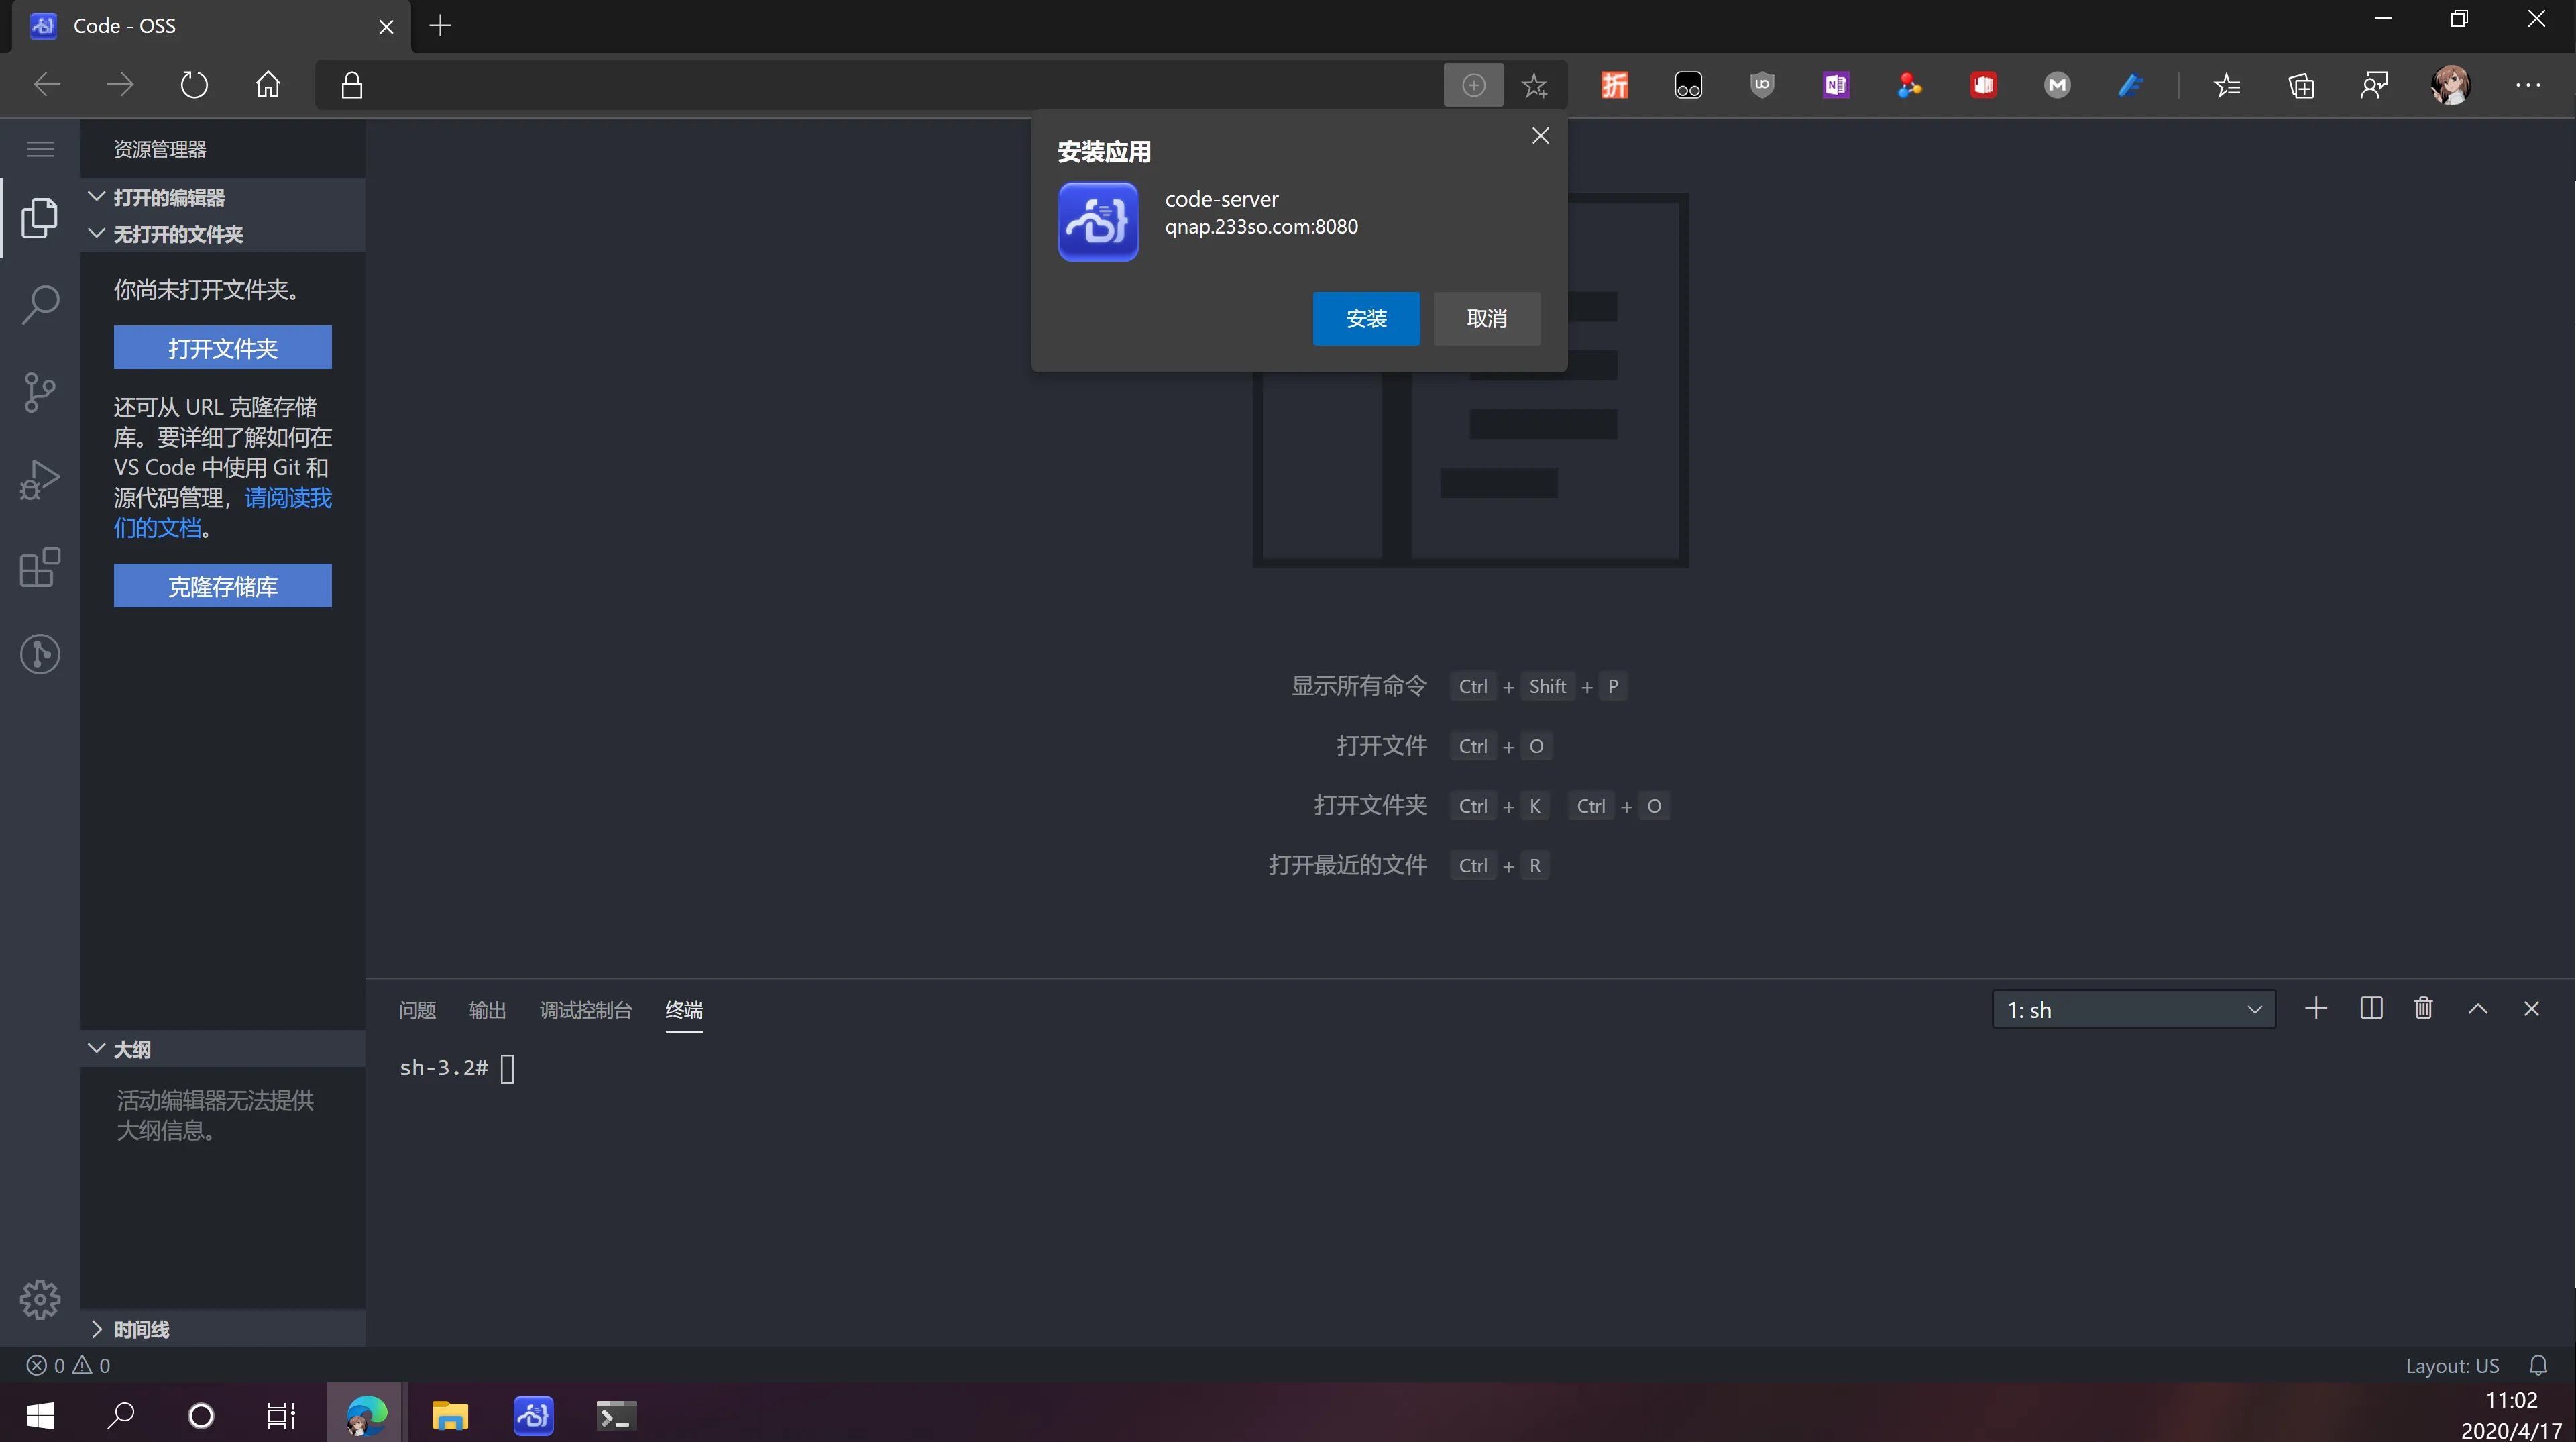Click the 克隆存储库 clone repository button
Screen dimensions: 2576x1442
(x=222, y=586)
